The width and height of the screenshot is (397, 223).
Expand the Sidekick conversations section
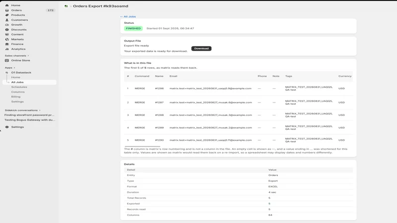coord(22,110)
